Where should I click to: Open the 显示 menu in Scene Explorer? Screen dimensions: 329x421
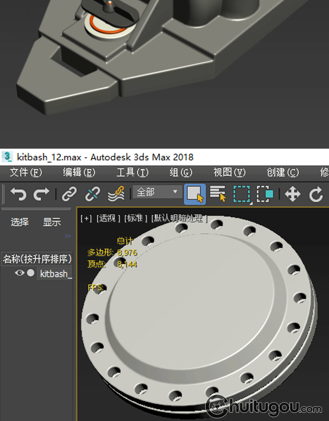(x=52, y=222)
